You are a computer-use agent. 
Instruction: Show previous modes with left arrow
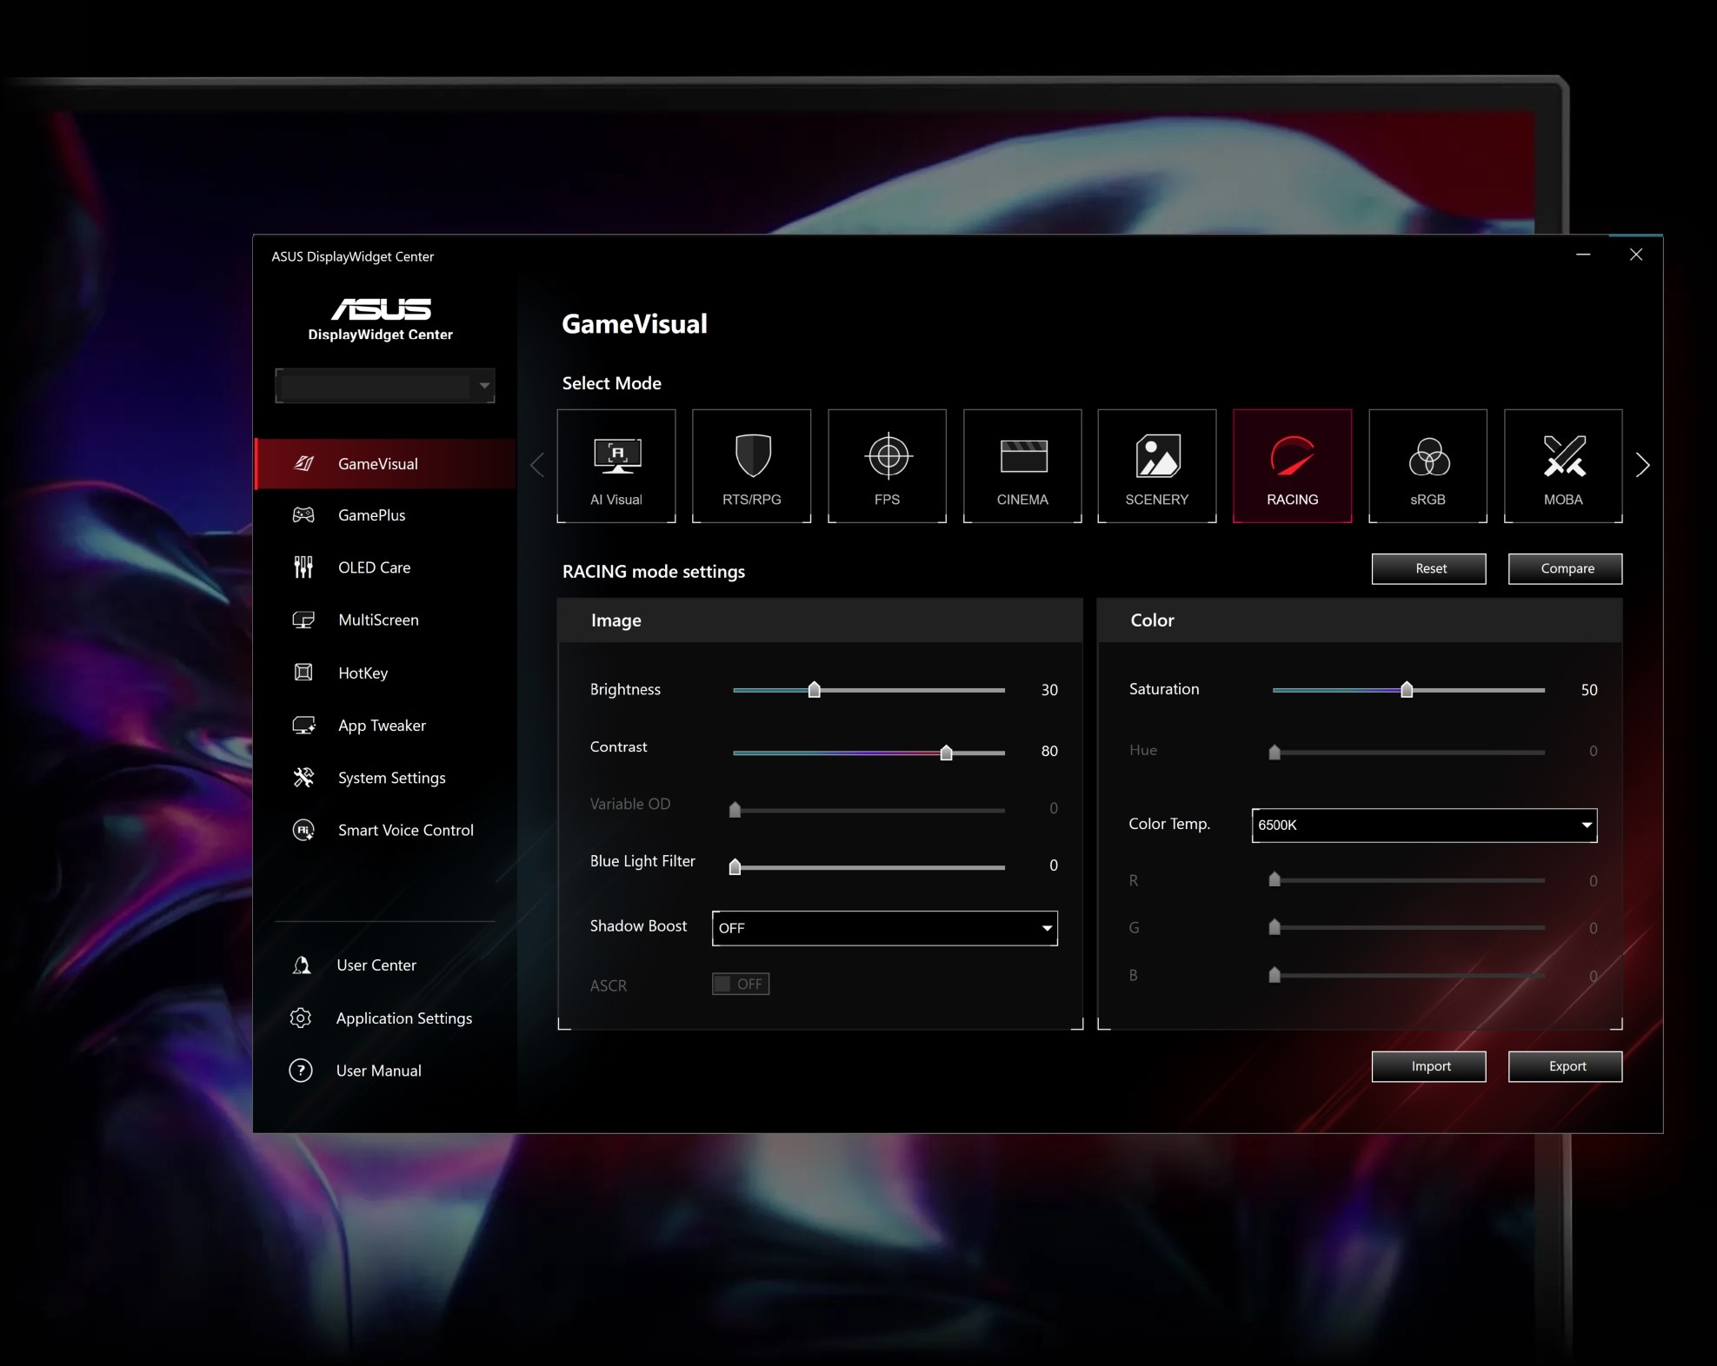point(537,466)
